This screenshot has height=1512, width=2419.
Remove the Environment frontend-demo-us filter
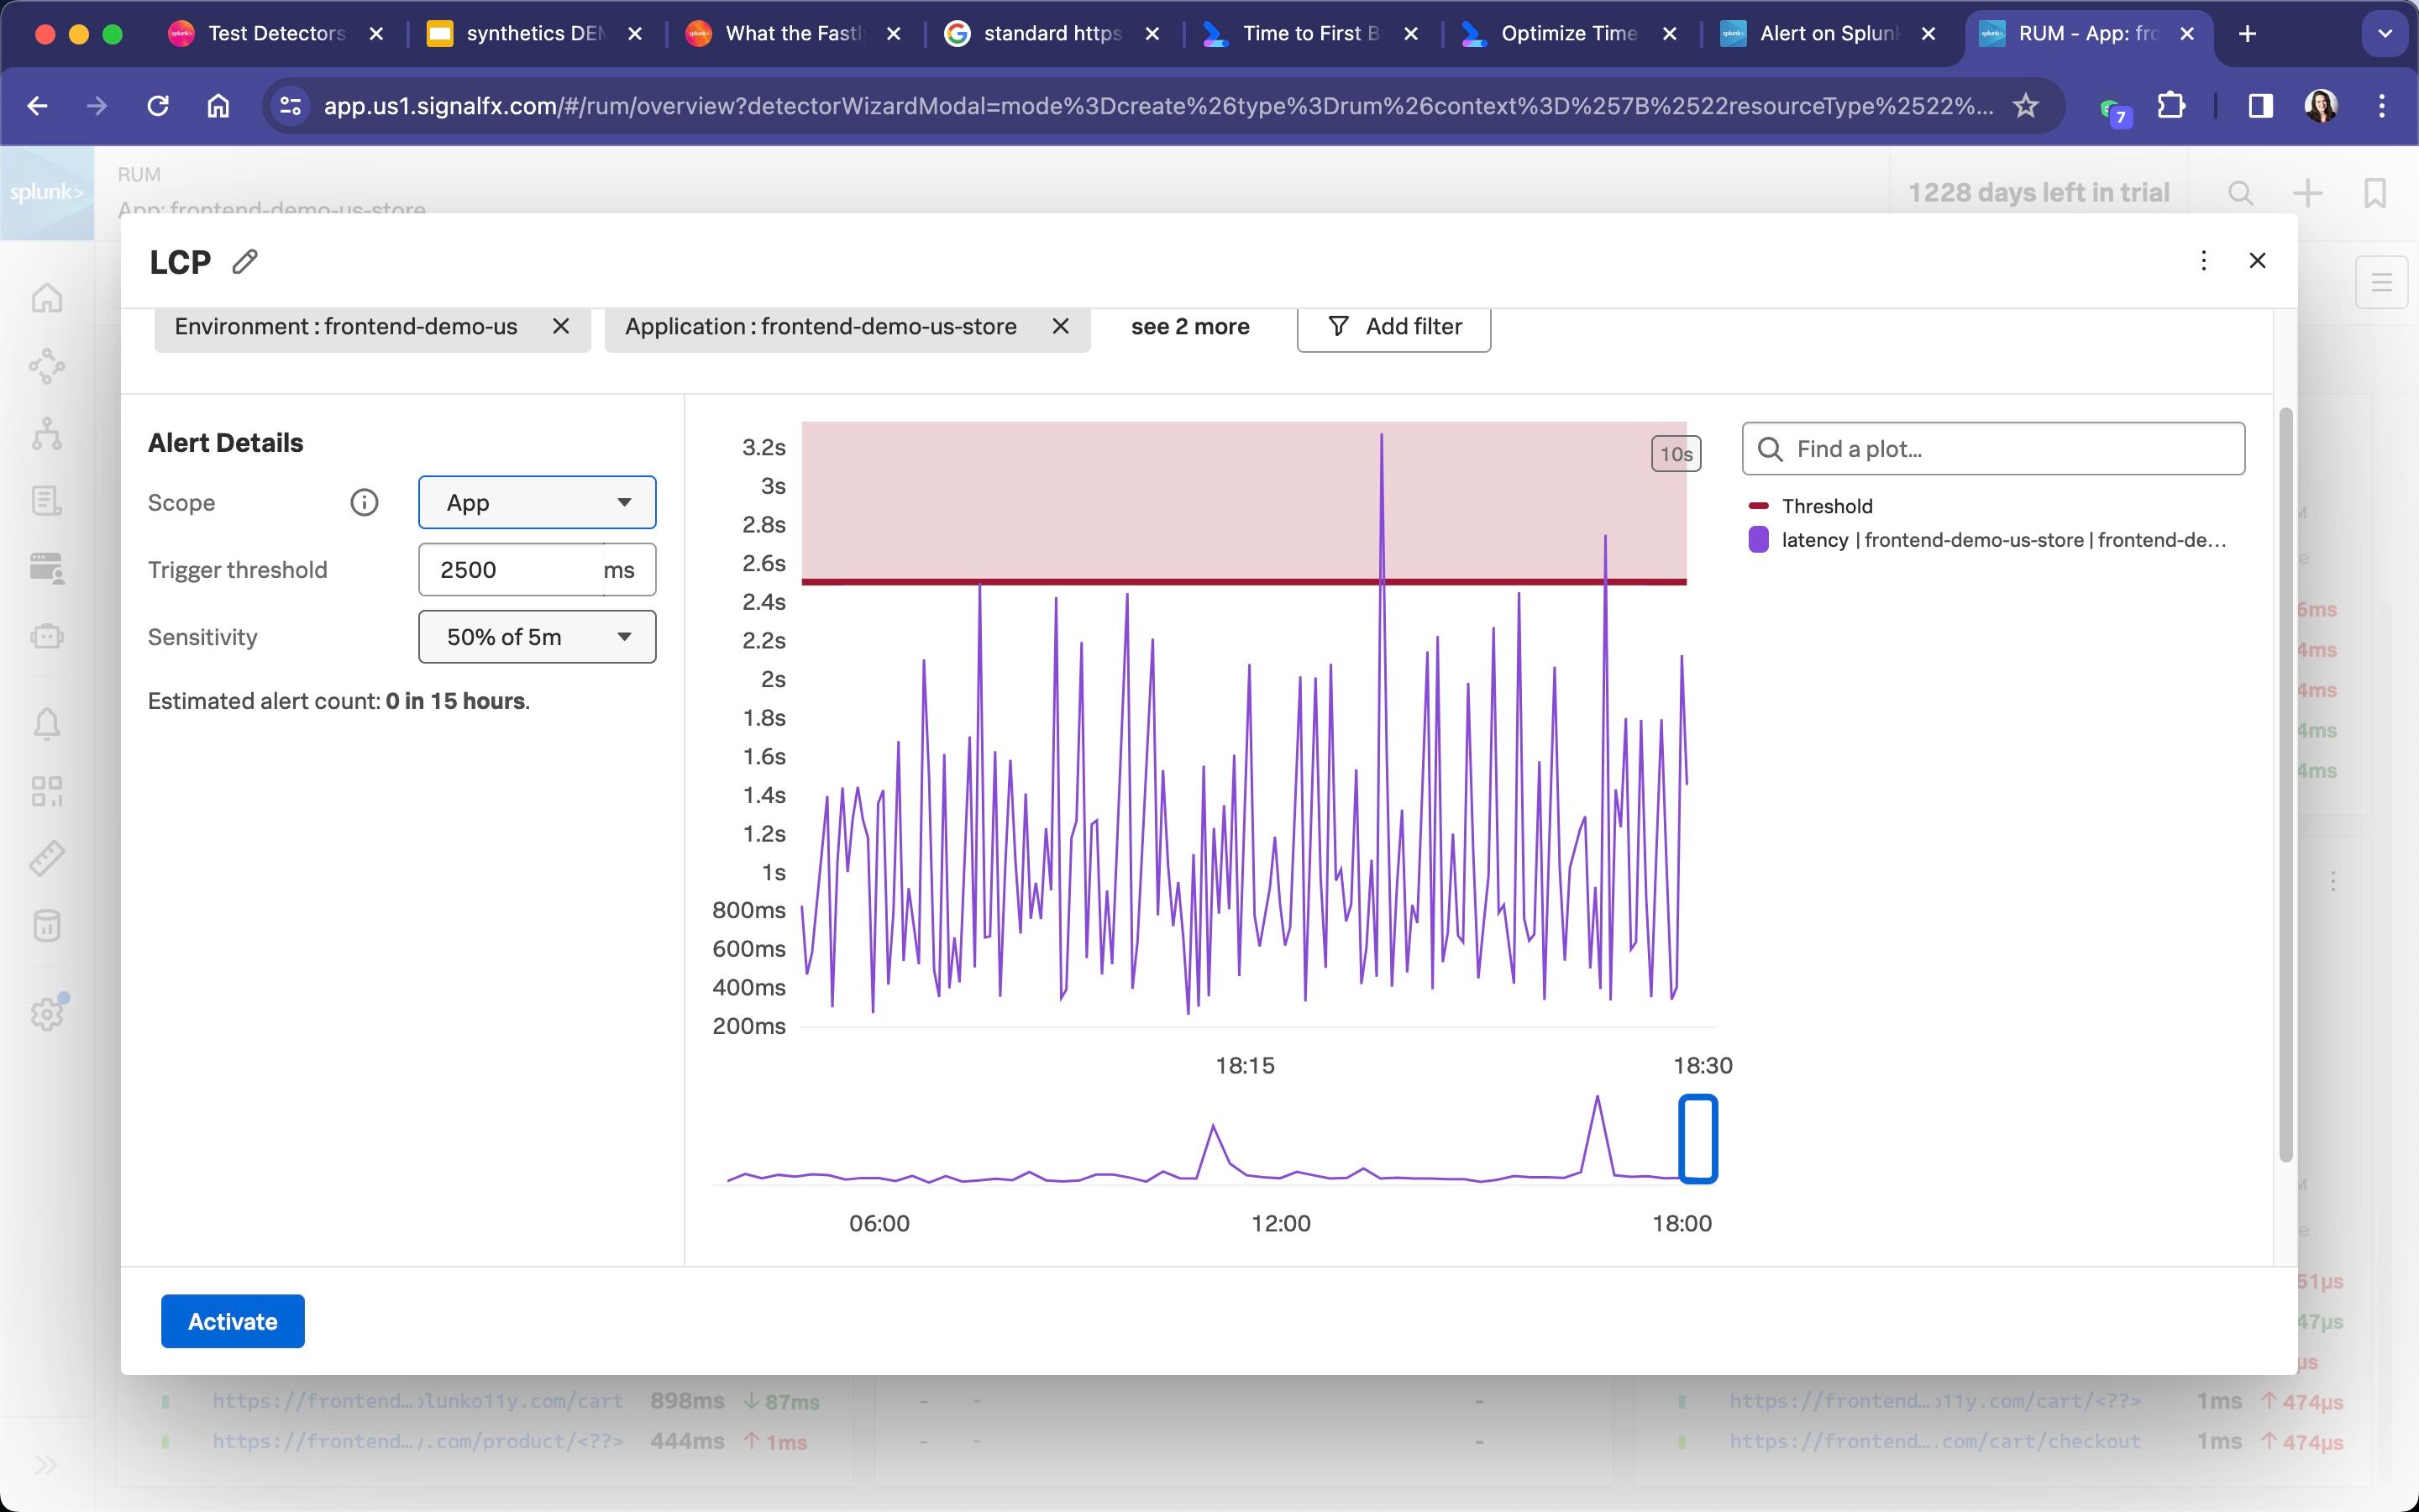561,326
